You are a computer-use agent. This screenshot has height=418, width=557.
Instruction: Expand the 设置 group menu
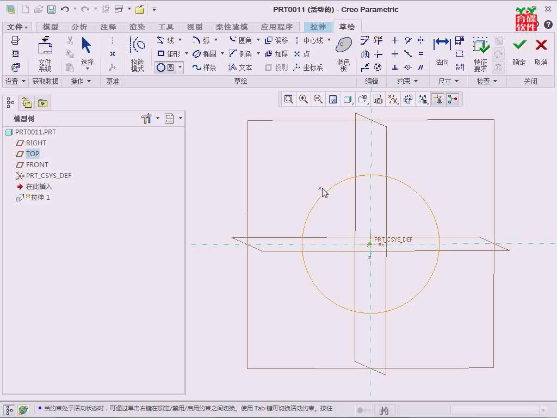[15, 82]
